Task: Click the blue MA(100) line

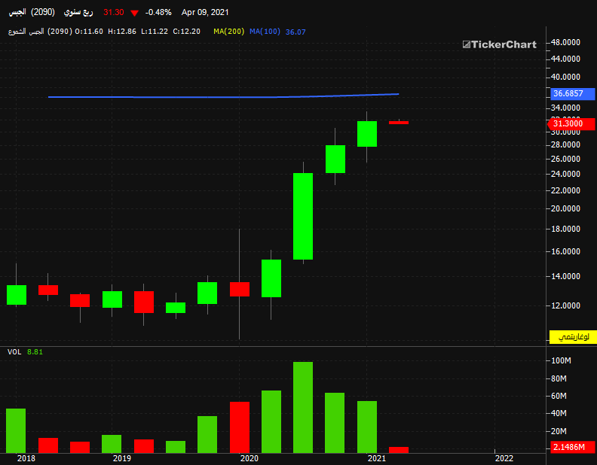Action: pyautogui.click(x=223, y=96)
